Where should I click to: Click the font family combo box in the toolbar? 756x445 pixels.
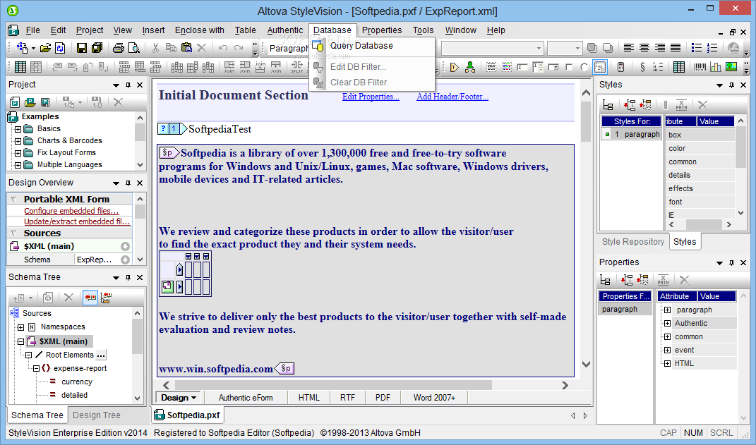492,48
